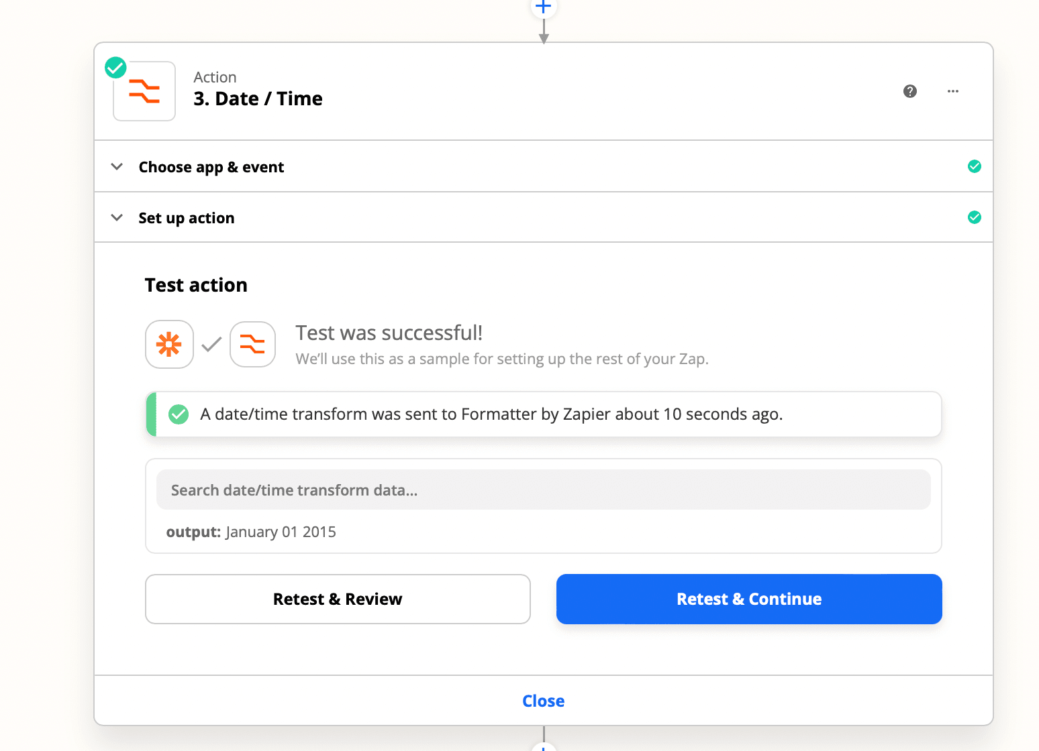Click the Retest & Review button

338,599
